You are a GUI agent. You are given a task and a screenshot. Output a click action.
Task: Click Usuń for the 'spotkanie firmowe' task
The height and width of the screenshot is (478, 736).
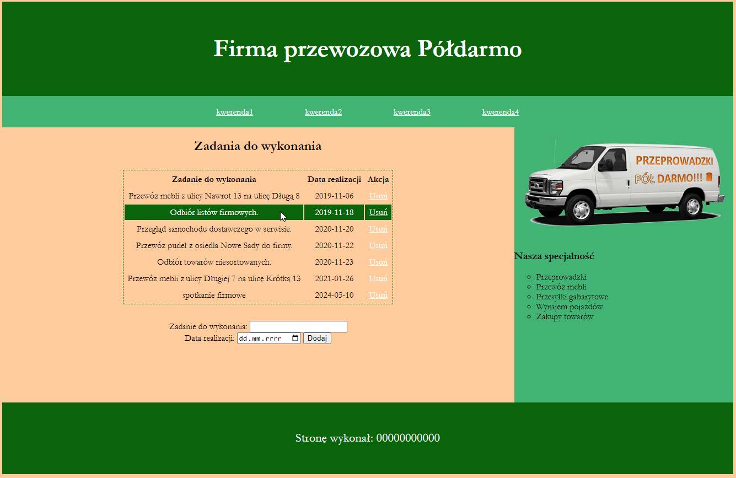pos(378,295)
